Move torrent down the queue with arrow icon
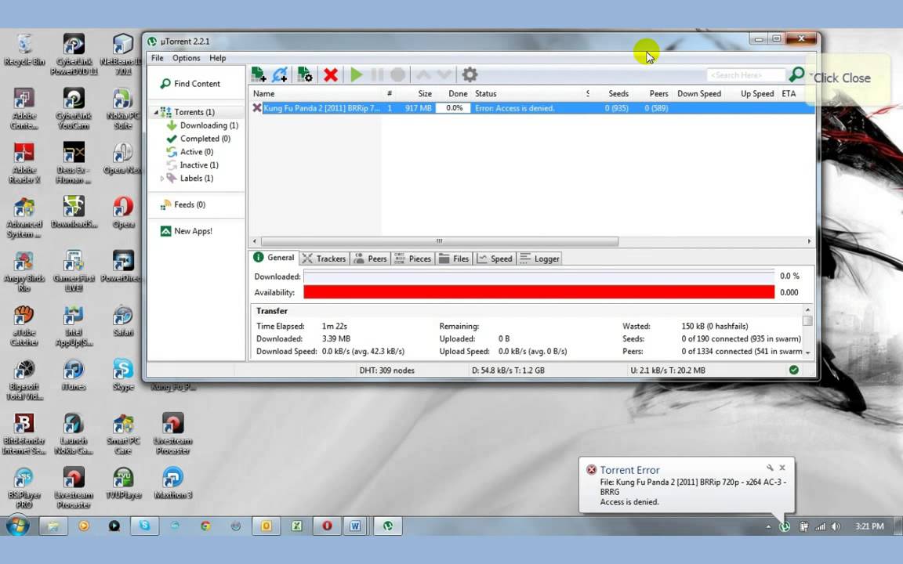The image size is (903, 564). tap(444, 75)
